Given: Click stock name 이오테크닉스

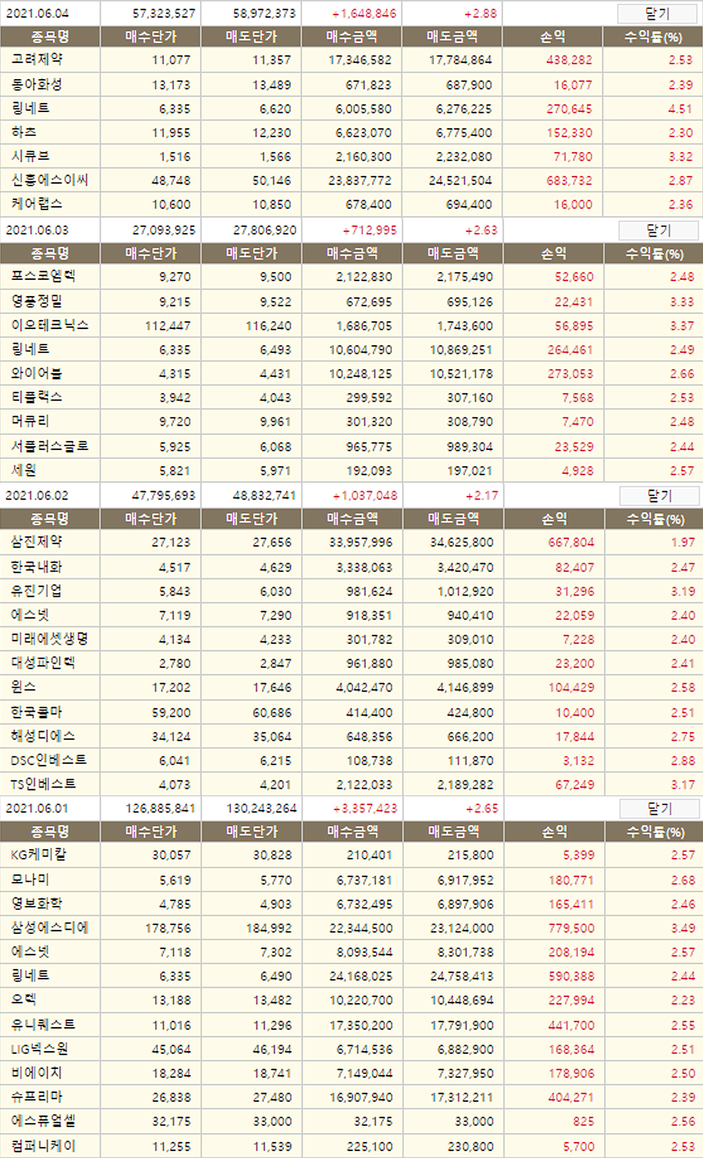Looking at the screenshot, I should click(50, 325).
